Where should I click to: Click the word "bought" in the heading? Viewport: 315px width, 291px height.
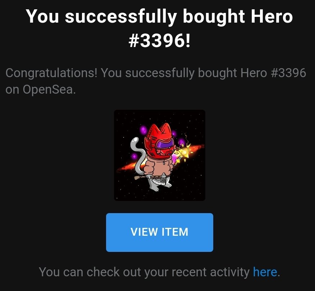[214, 17]
